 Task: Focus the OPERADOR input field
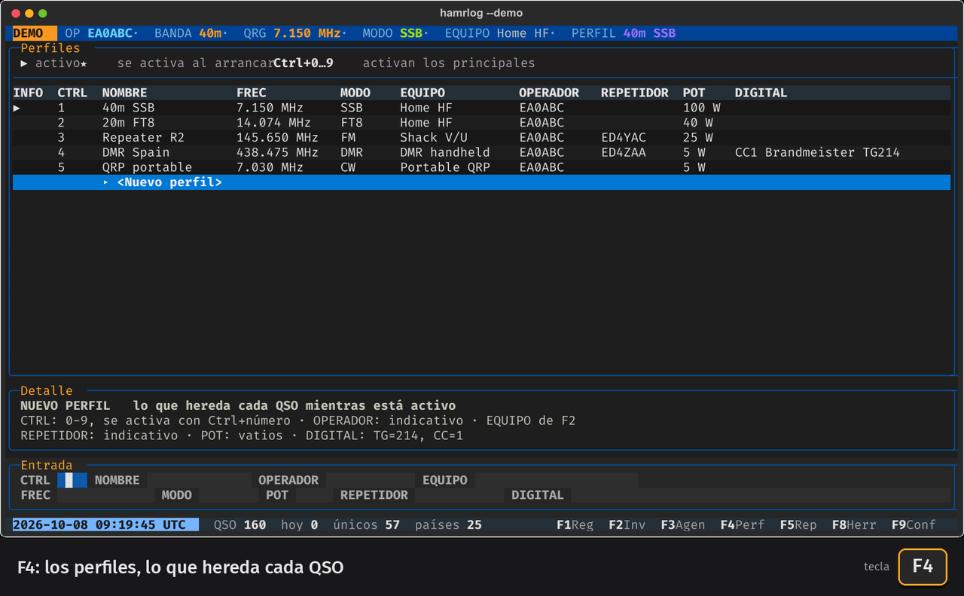tap(370, 480)
